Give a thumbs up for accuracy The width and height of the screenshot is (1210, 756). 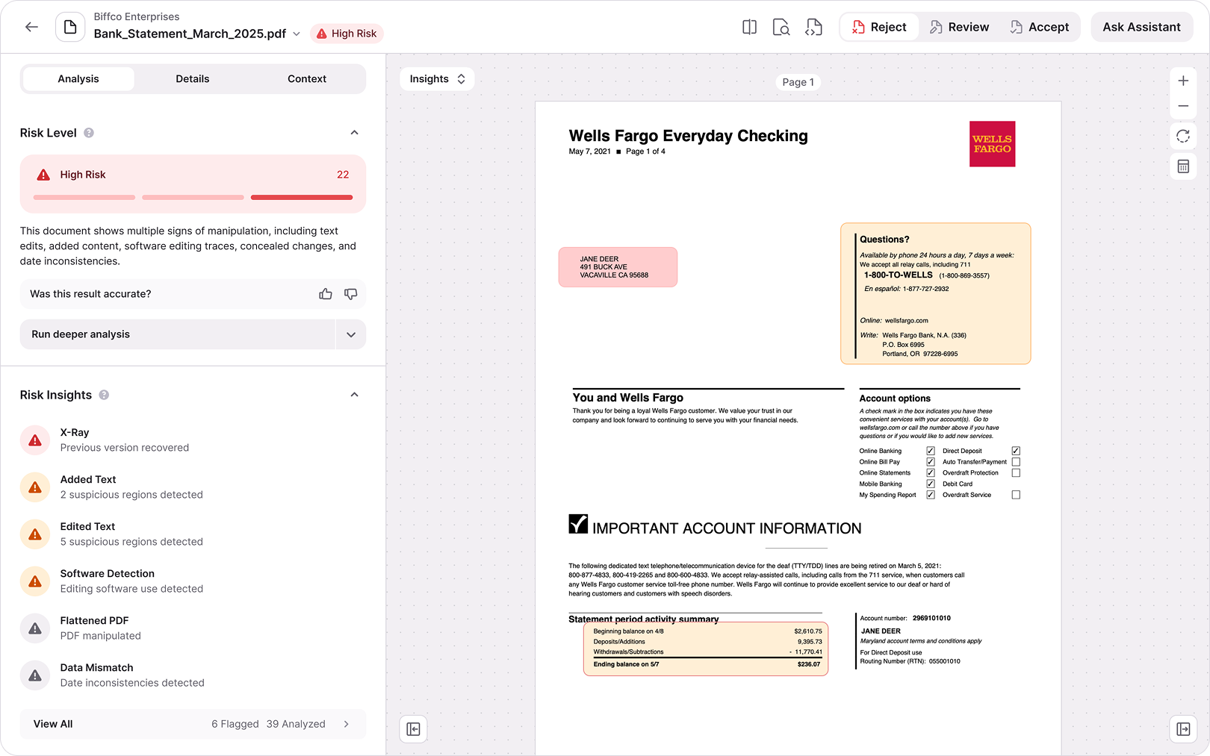(x=326, y=294)
